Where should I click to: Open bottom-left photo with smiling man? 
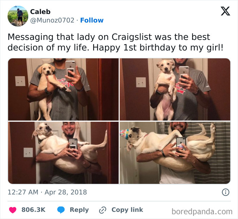63,153
